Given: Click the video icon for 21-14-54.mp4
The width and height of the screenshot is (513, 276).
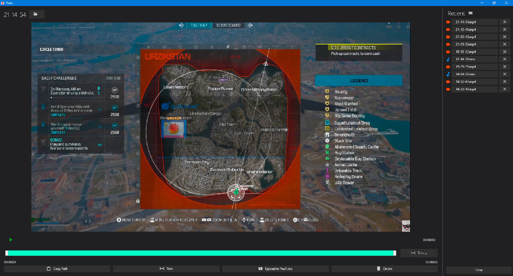Looking at the screenshot, I should tap(448, 22).
